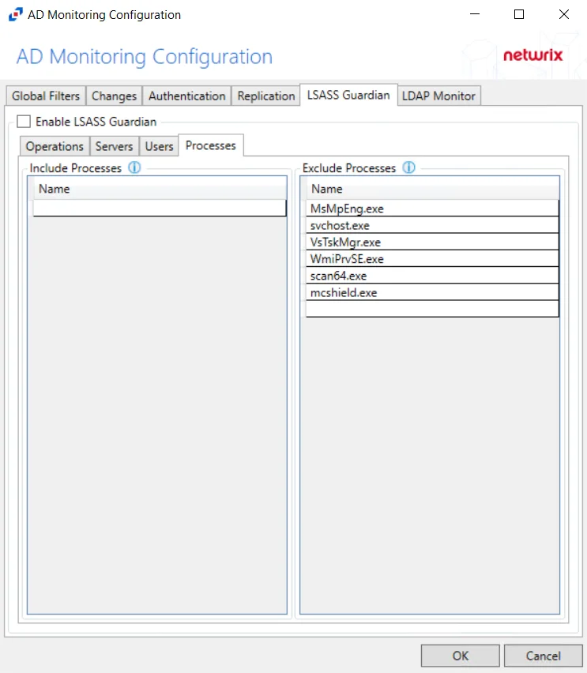Cancel the configuration dialog

[x=544, y=656]
